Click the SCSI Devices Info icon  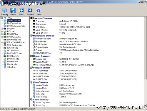coord(5,45)
